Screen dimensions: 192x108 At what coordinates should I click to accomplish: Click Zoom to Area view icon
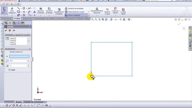[96, 19]
